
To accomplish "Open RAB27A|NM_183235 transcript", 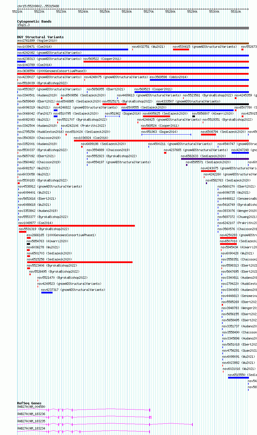I will [105, 424].
